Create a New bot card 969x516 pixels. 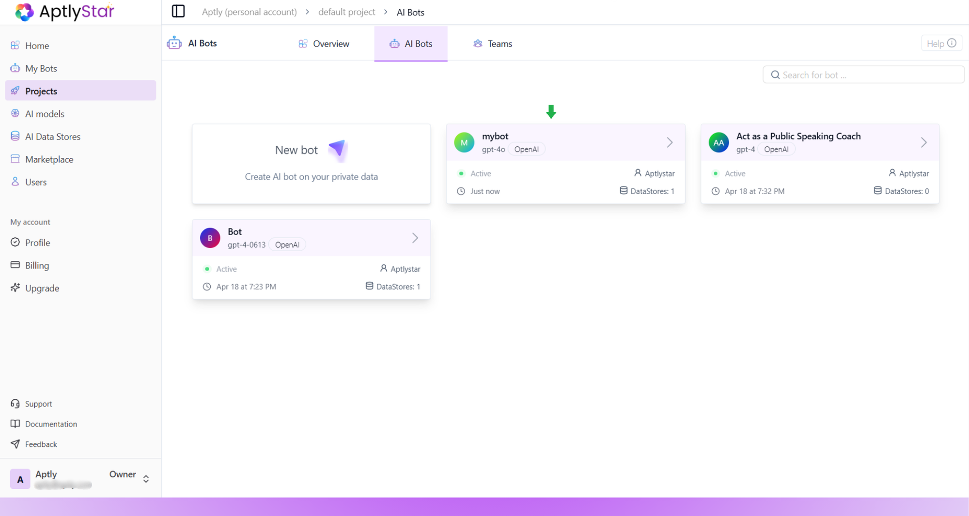click(311, 164)
